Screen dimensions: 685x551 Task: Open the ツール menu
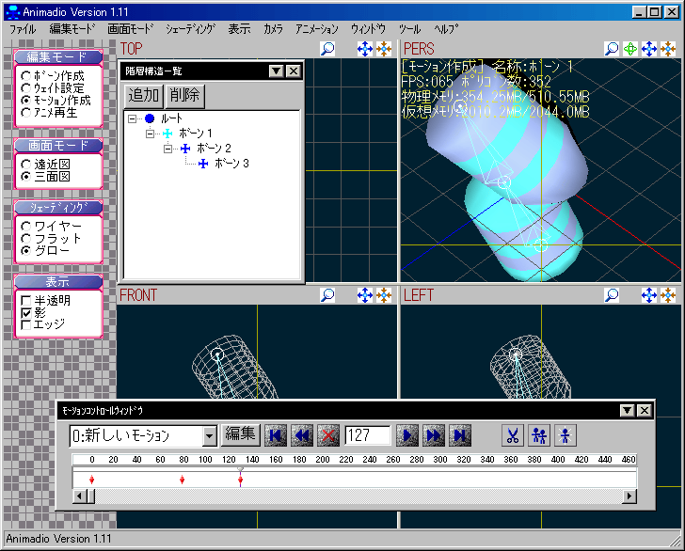point(409,29)
